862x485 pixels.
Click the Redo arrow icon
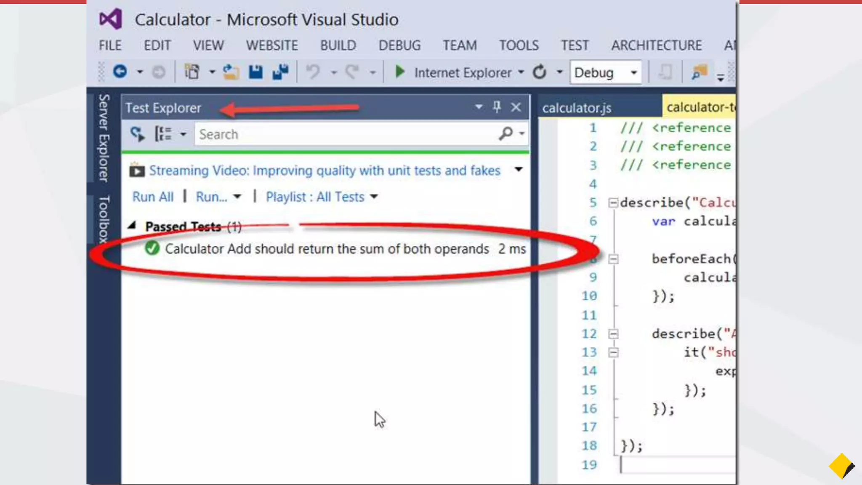pyautogui.click(x=352, y=72)
